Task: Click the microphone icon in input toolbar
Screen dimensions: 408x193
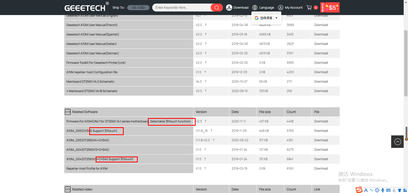Action: 383,190
